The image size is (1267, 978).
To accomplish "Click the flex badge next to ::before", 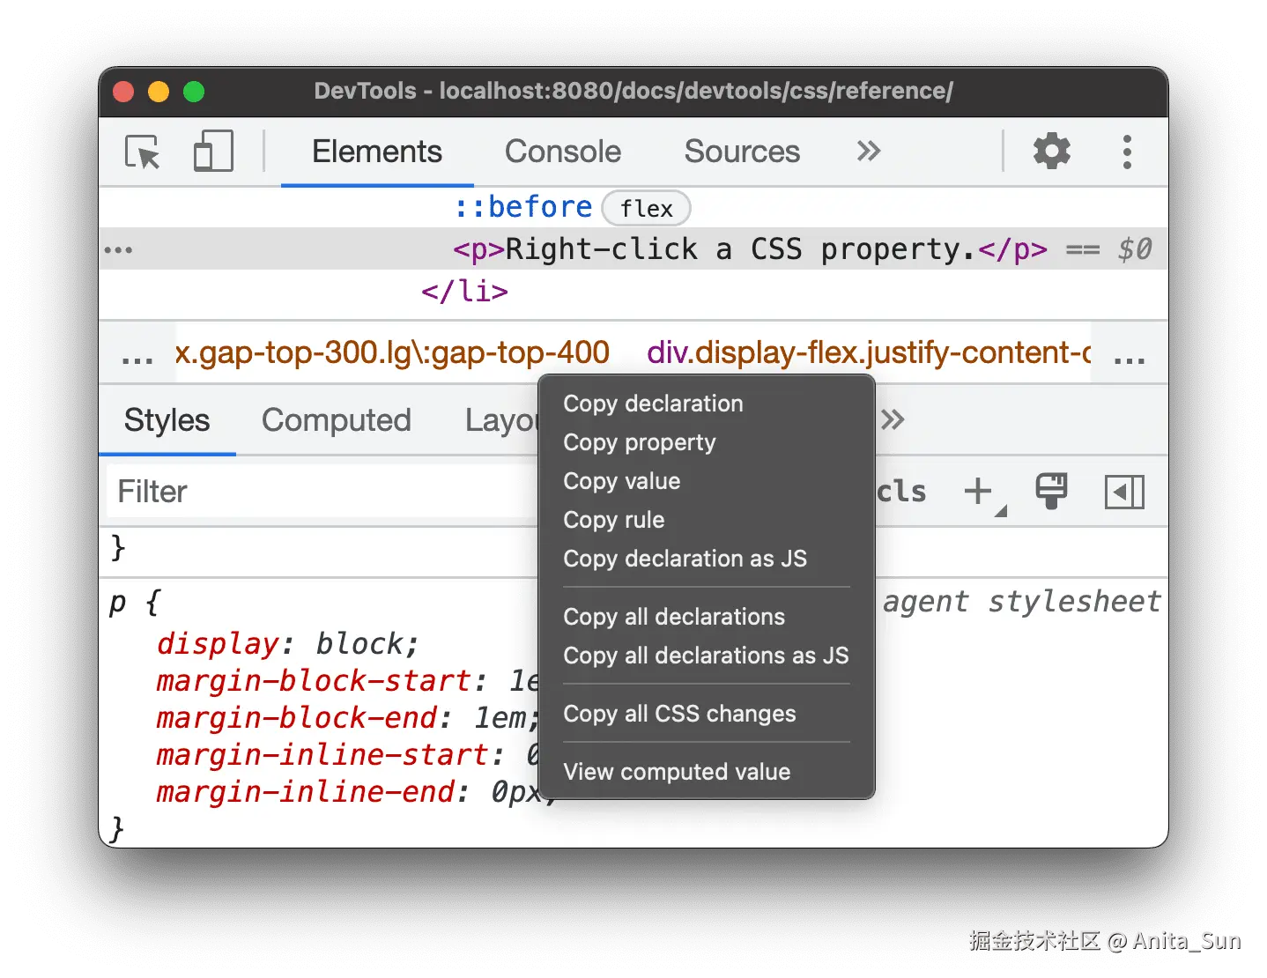I will click(x=646, y=208).
